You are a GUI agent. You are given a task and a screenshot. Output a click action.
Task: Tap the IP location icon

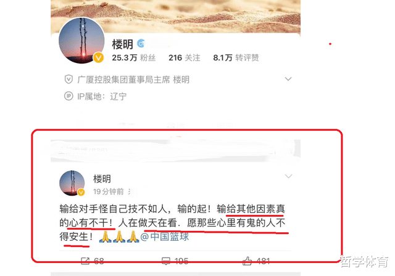69,96
